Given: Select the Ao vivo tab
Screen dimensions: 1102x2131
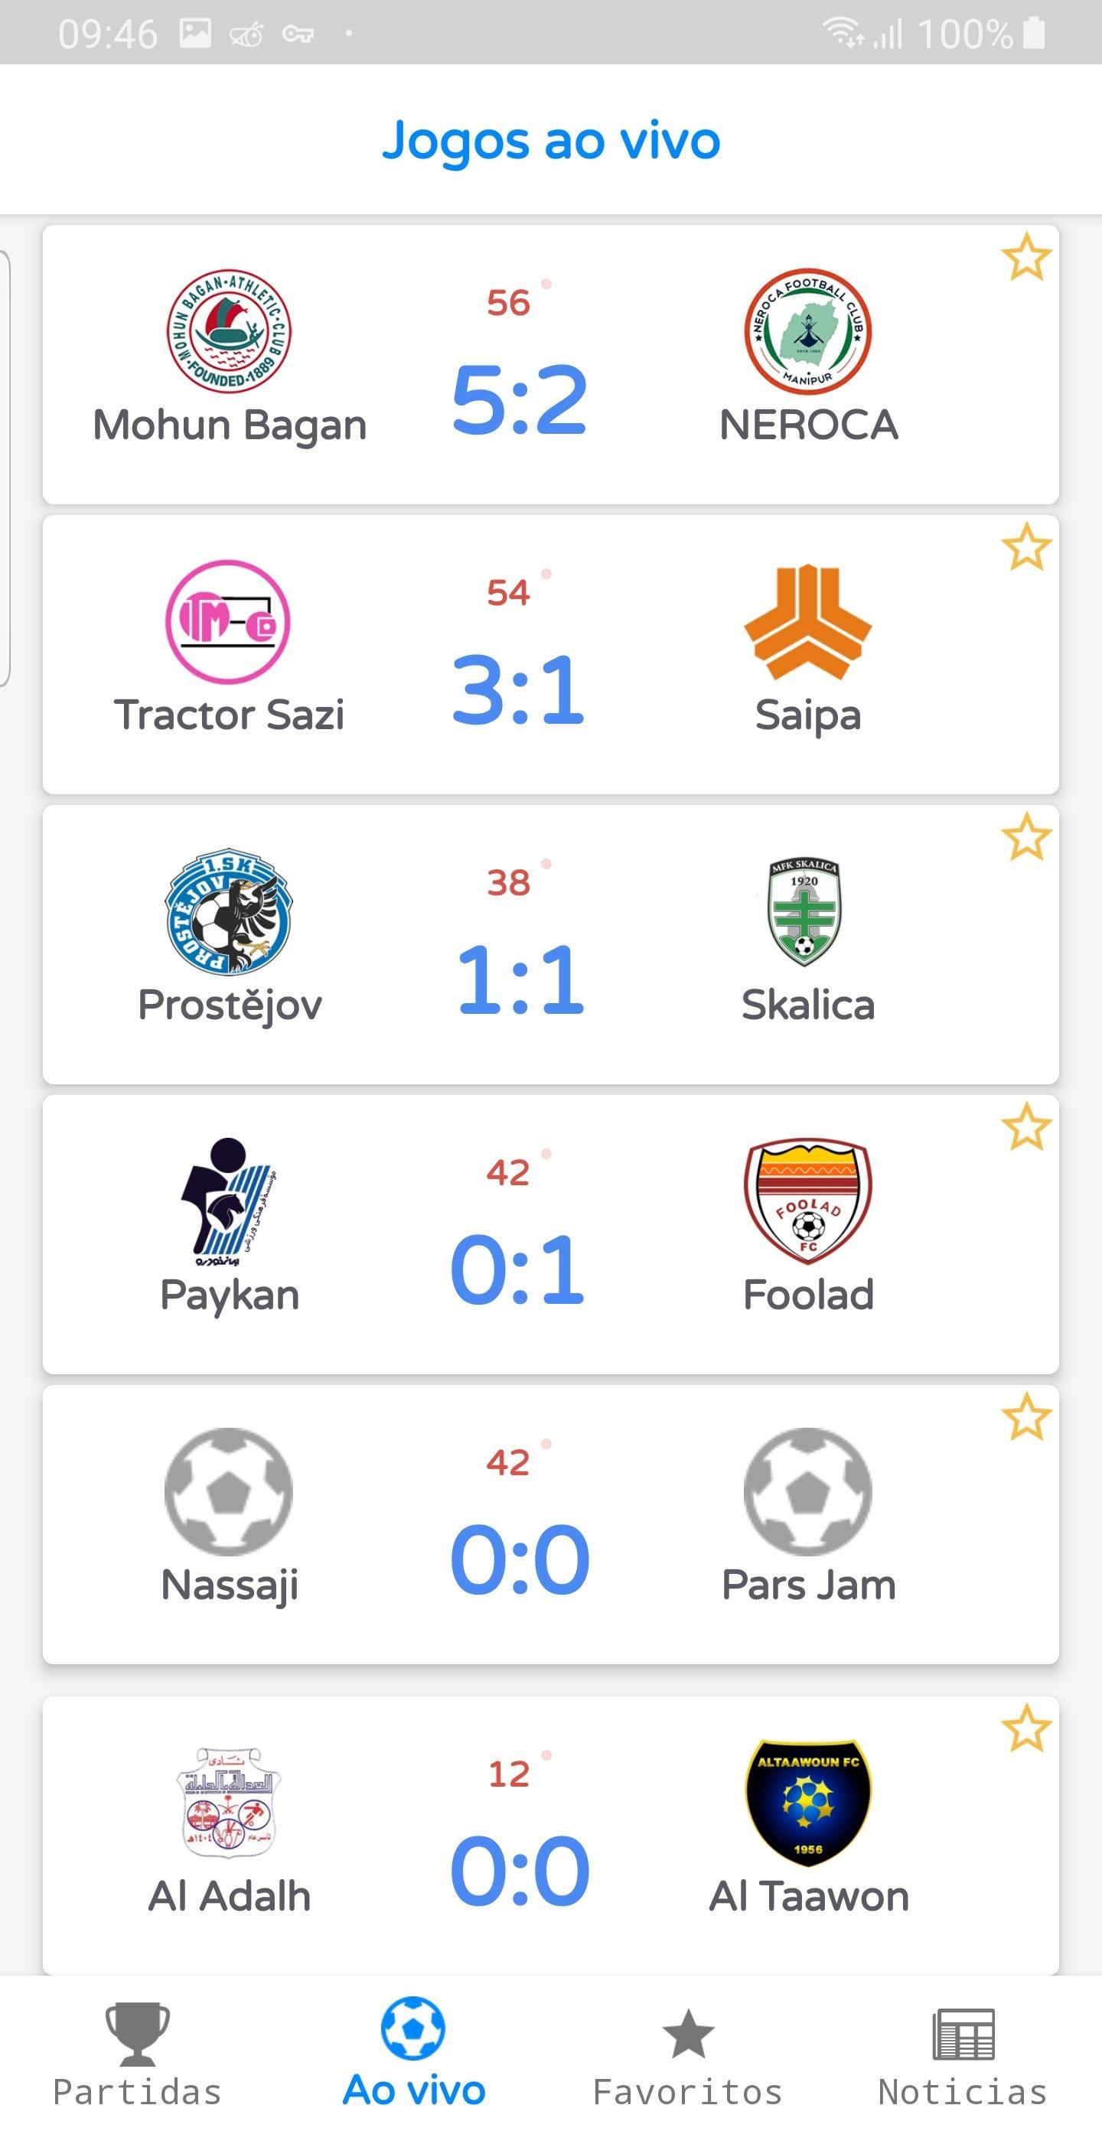Looking at the screenshot, I should pos(414,2051).
